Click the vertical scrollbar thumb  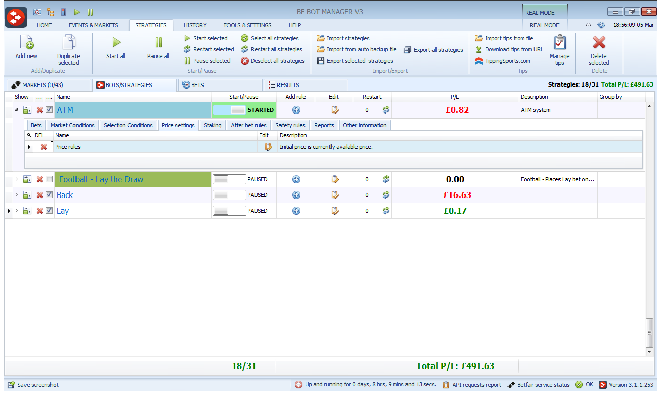(x=649, y=333)
